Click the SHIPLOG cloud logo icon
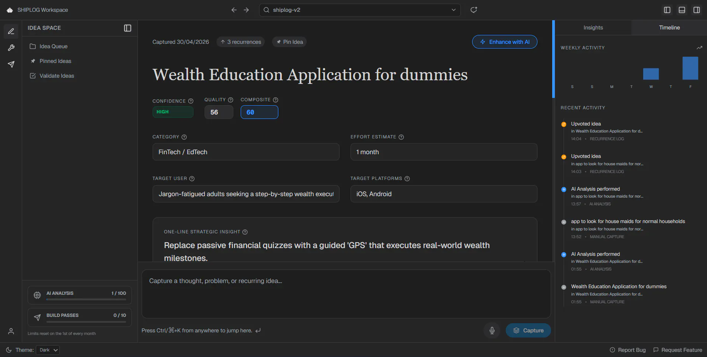The height and width of the screenshot is (357, 707). click(x=10, y=10)
